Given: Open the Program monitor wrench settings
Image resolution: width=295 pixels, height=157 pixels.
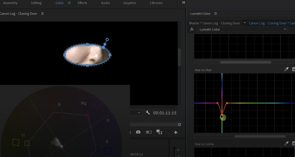Looking at the screenshot, I should point(148,113).
